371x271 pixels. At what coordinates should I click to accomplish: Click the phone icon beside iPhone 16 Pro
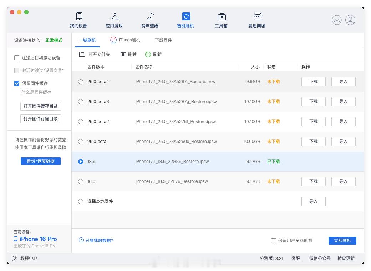16,239
